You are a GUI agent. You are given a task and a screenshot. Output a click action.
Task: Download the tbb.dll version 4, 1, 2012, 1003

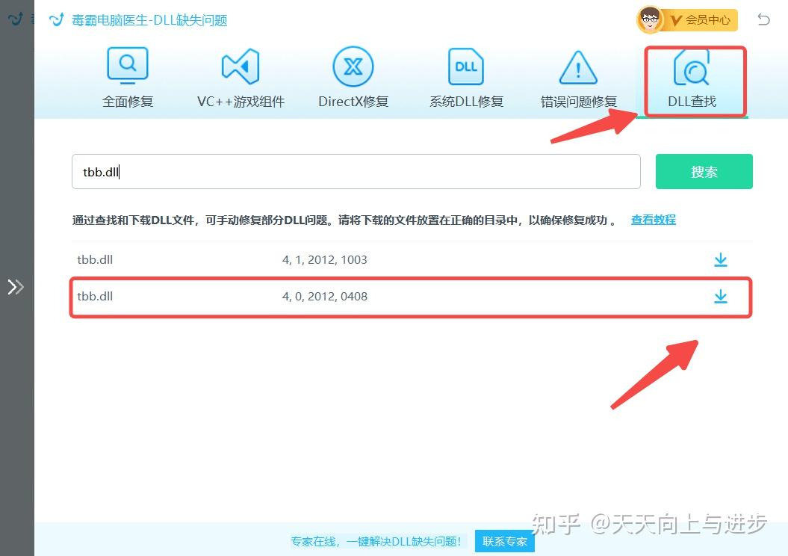(x=720, y=259)
